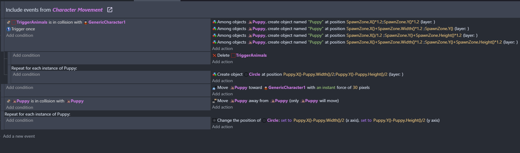Image resolution: width=520 pixels, height=153 pixels.
Task: Click the Trigger once condition icon
Action: (9, 29)
